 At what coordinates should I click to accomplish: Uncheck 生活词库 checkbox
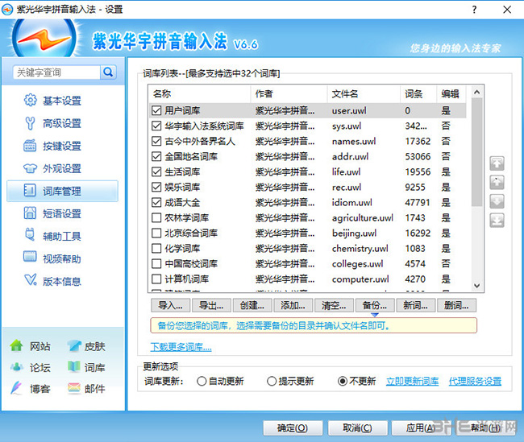(x=156, y=172)
